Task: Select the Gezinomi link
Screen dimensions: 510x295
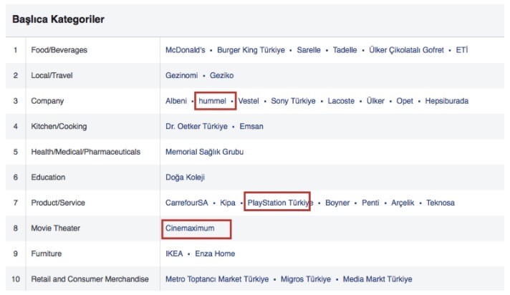Action: tap(182, 75)
